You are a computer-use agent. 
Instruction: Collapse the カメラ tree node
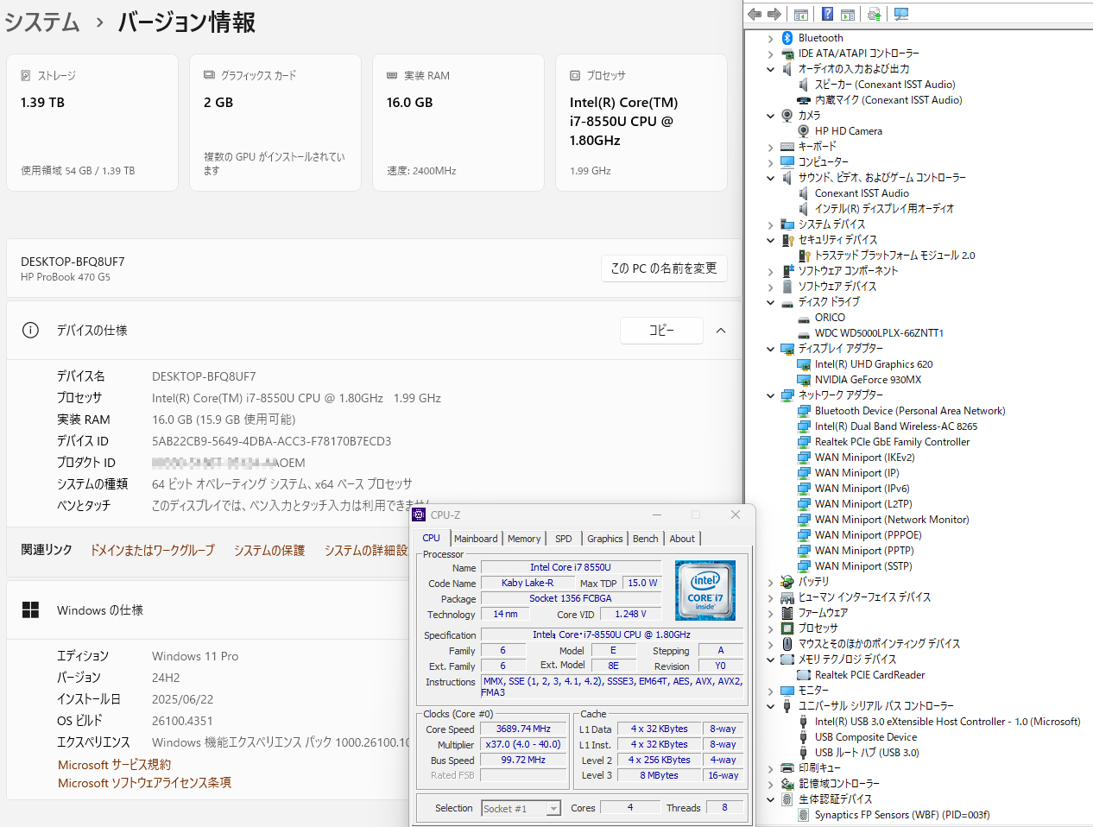771,116
